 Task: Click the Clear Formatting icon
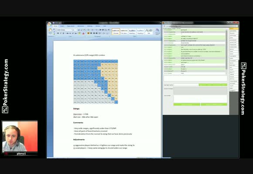click(84, 30)
